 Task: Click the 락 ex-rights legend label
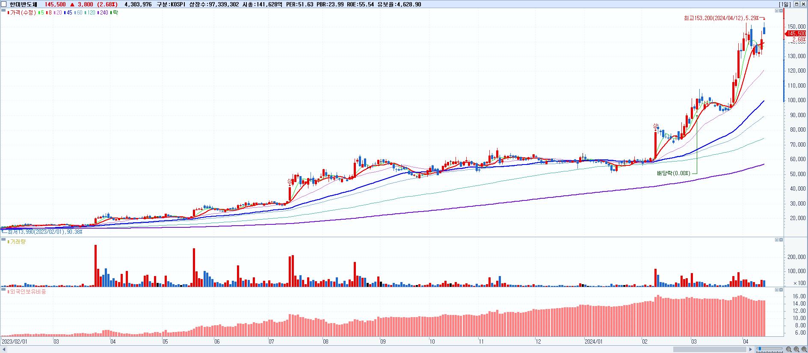[115, 13]
